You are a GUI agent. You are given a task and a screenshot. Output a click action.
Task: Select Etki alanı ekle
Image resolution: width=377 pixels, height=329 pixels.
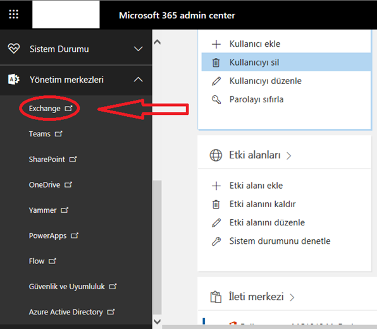tap(256, 186)
